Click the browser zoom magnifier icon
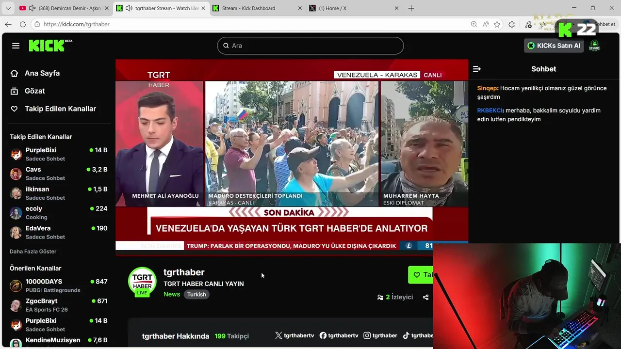 click(x=474, y=24)
